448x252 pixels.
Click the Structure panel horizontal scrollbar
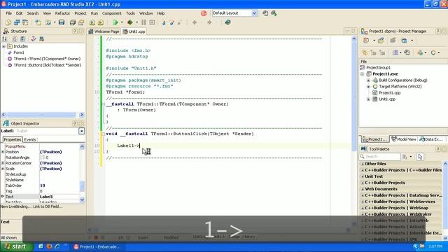click(x=43, y=115)
